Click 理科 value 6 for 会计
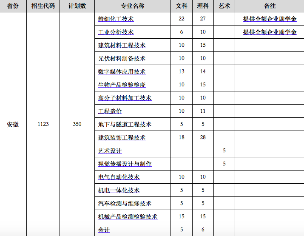Viewport: 304px width, 236px height. pyautogui.click(x=203, y=230)
